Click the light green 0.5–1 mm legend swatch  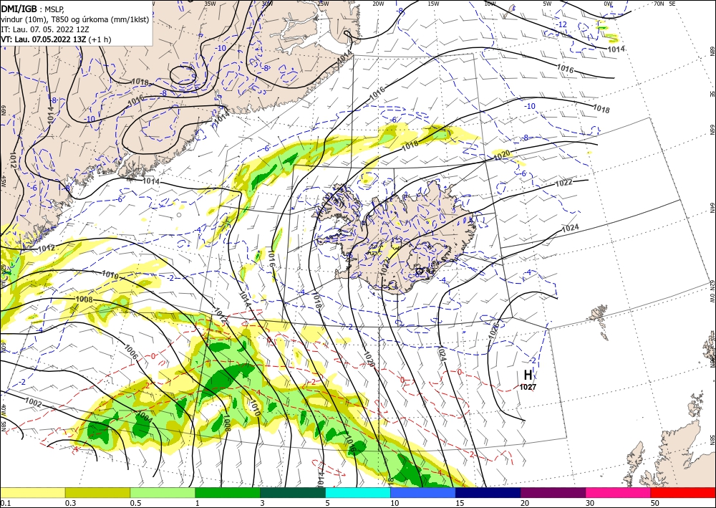pyautogui.click(x=163, y=492)
